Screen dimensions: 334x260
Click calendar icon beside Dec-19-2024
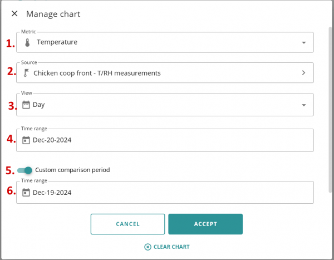pos(26,193)
